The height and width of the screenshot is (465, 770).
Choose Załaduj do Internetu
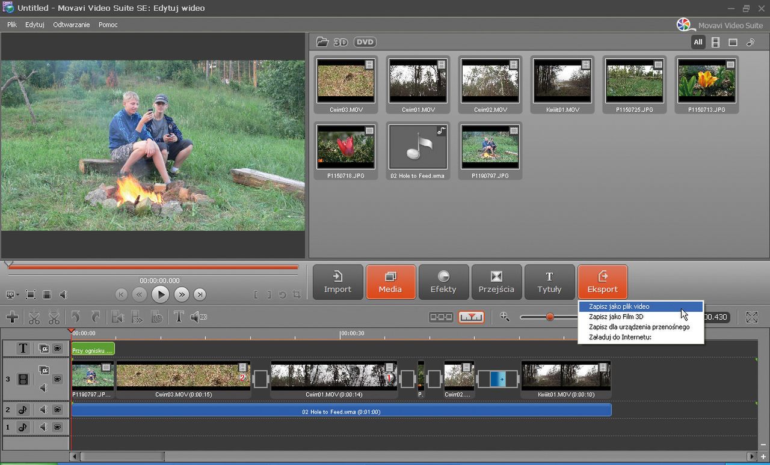[641, 337]
